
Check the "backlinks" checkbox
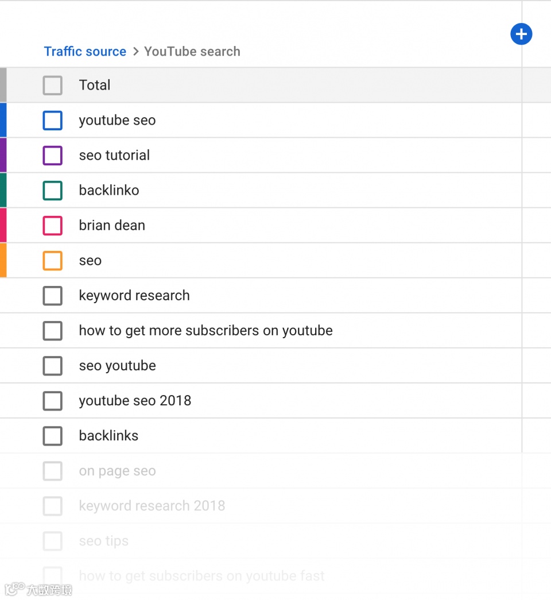pos(52,436)
